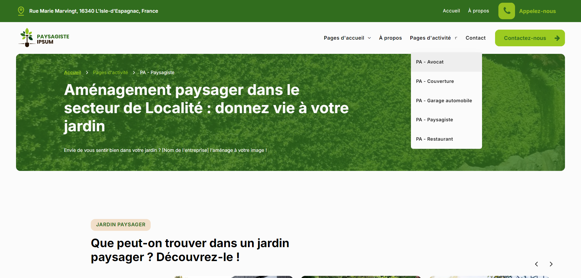
Task: Open Contact page in main navigation
Action: tap(475, 38)
